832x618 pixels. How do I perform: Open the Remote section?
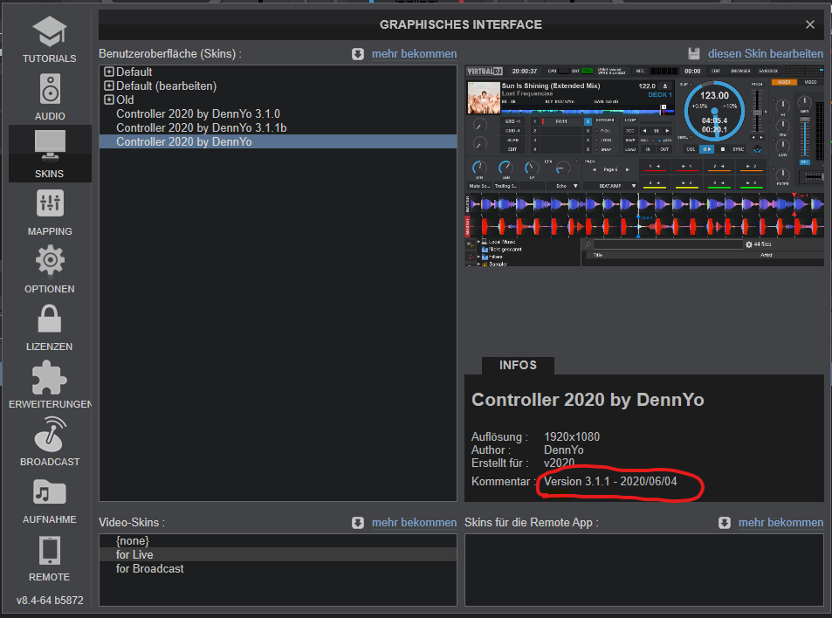50,558
